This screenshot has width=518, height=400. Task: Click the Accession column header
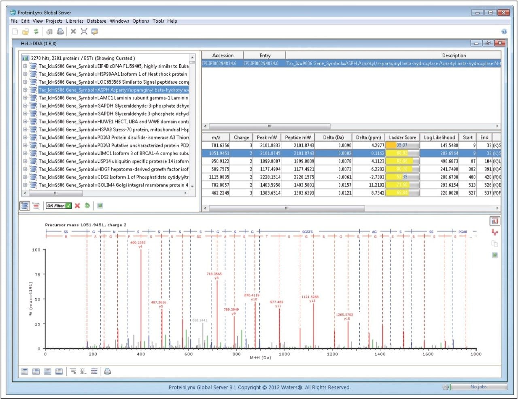pos(223,55)
